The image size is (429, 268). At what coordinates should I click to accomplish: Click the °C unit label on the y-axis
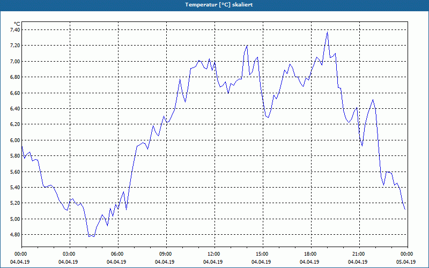tap(17, 24)
